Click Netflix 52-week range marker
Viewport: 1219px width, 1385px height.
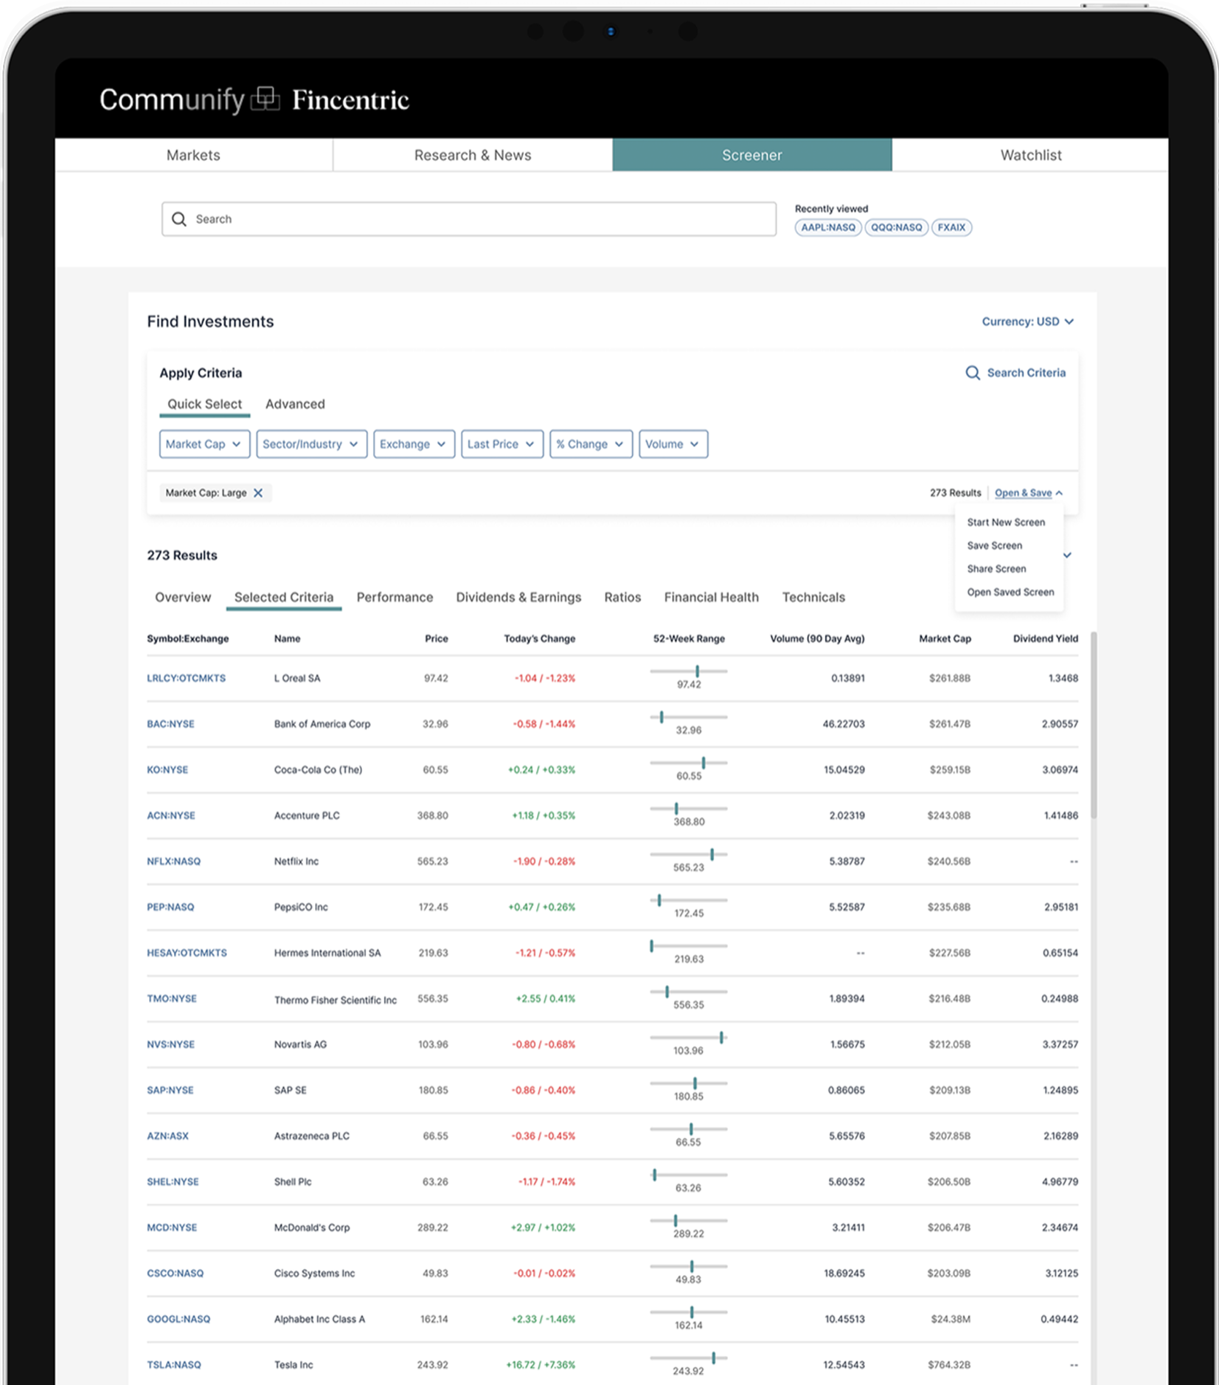click(712, 854)
